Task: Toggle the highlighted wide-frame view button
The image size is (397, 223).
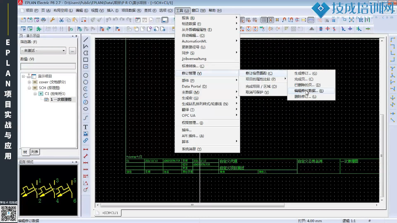Action: click(x=311, y=20)
